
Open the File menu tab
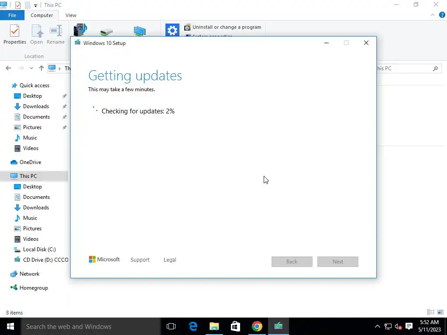point(12,15)
